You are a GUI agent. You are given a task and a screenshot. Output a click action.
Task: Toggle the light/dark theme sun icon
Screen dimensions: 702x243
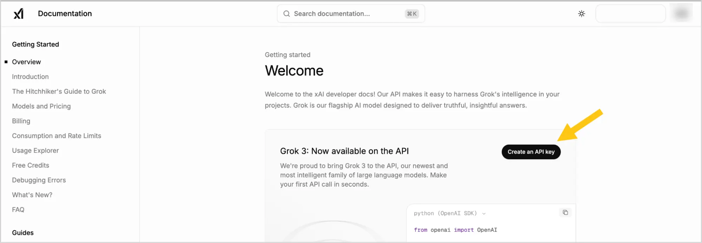[x=582, y=14]
